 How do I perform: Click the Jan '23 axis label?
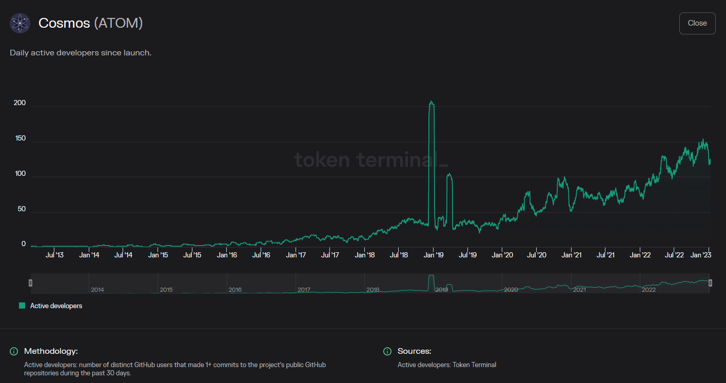tap(700, 255)
